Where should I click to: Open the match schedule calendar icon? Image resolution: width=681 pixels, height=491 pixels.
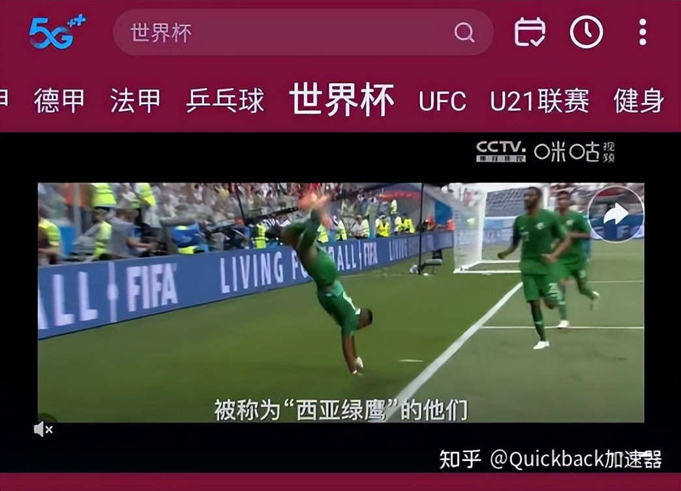coord(530,32)
